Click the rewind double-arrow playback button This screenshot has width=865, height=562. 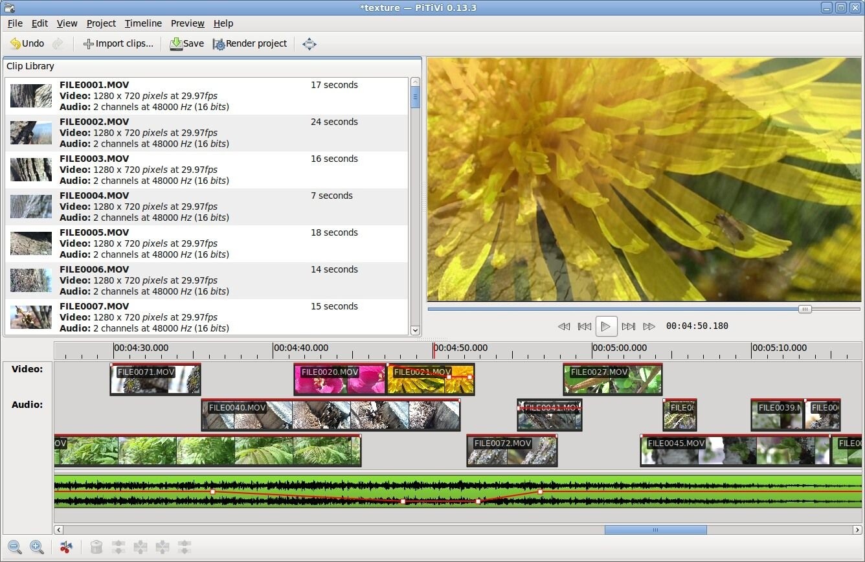click(x=564, y=326)
